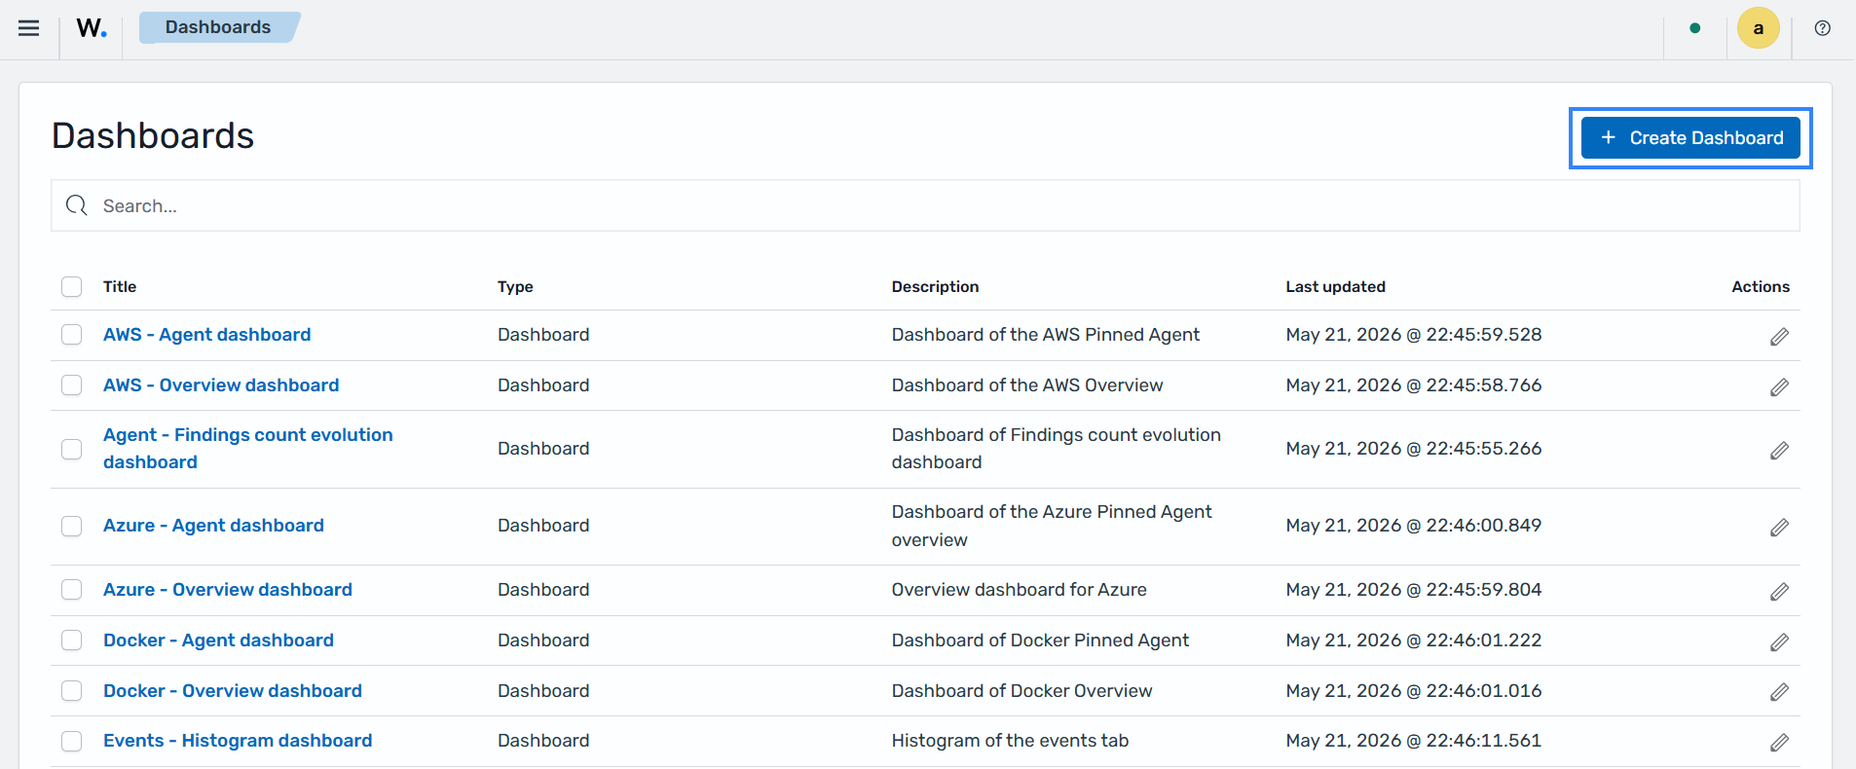Check Events - Histogram dashboard row checkbox

pyautogui.click(x=71, y=741)
